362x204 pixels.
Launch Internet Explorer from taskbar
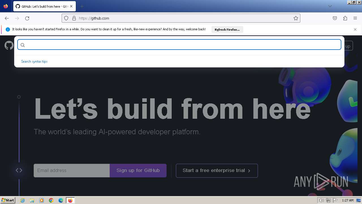(22, 200)
